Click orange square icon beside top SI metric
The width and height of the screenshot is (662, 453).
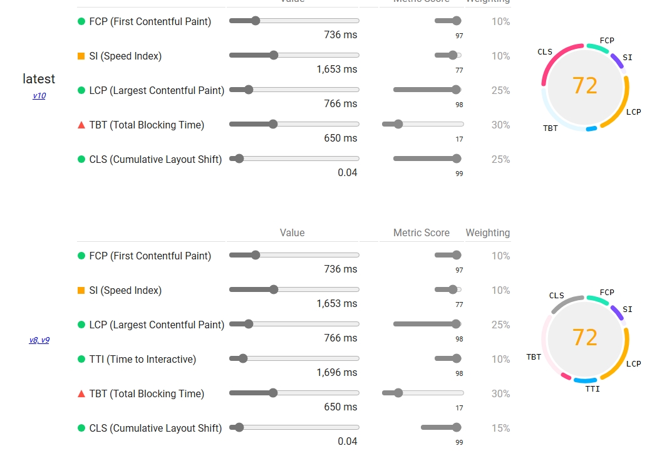click(81, 56)
